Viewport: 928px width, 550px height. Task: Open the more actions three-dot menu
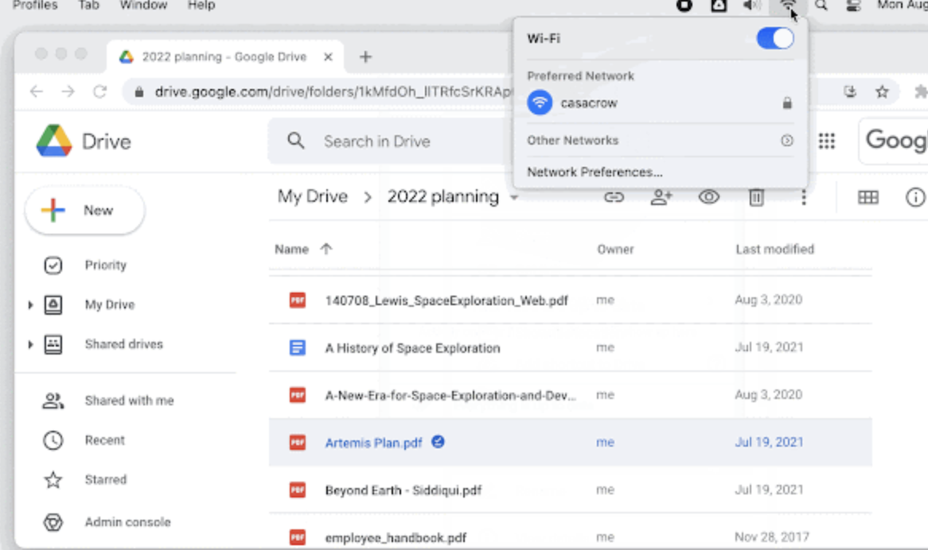click(x=804, y=197)
